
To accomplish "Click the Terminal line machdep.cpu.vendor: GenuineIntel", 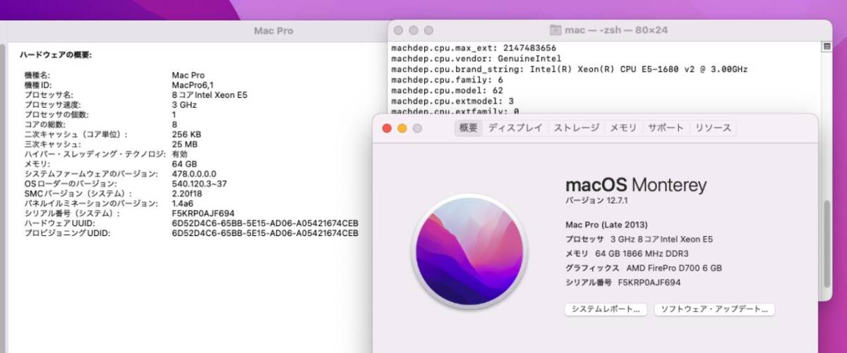I will (476, 58).
